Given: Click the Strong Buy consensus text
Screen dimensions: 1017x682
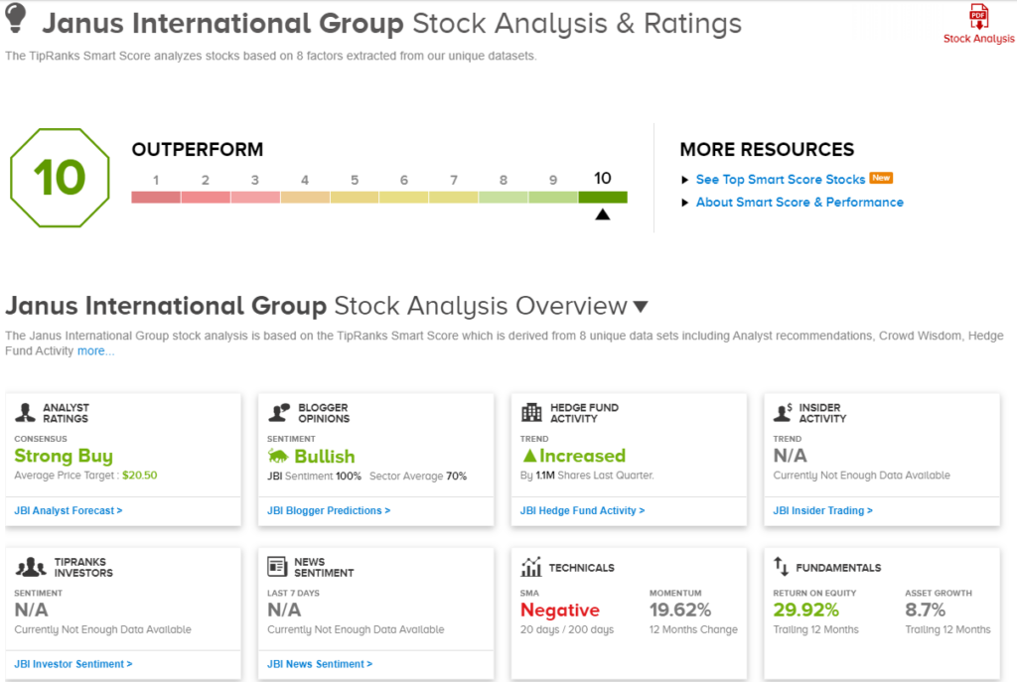Looking at the screenshot, I should [64, 456].
